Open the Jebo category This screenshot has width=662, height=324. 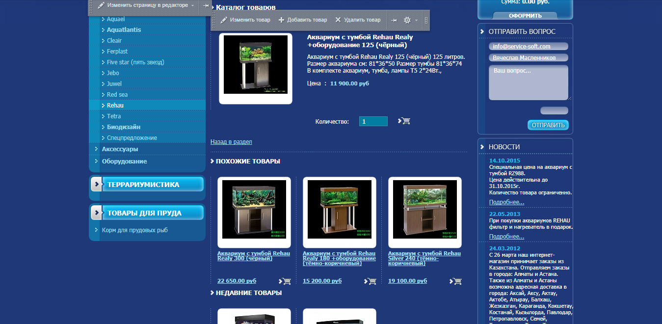tap(113, 73)
